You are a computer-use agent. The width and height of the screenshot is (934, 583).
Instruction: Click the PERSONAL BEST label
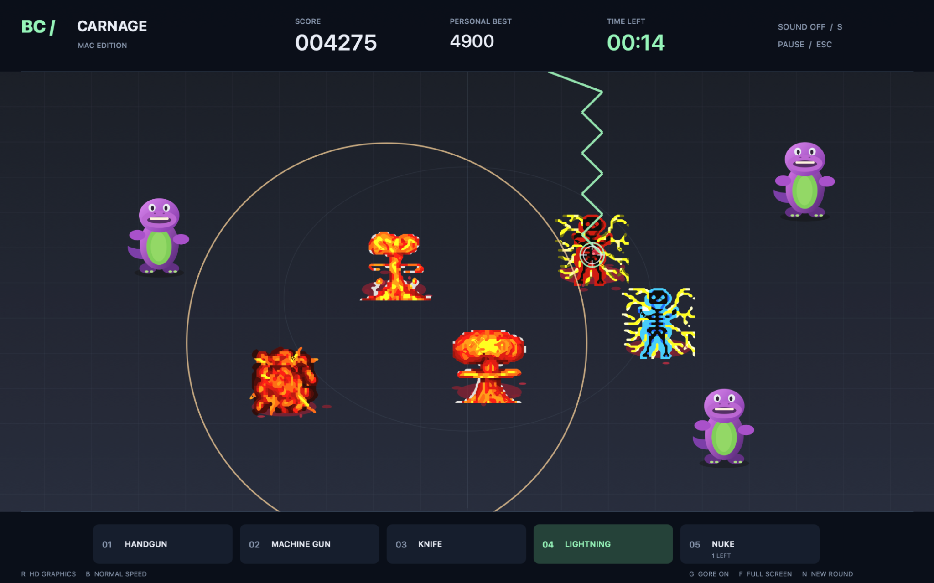[x=481, y=21]
